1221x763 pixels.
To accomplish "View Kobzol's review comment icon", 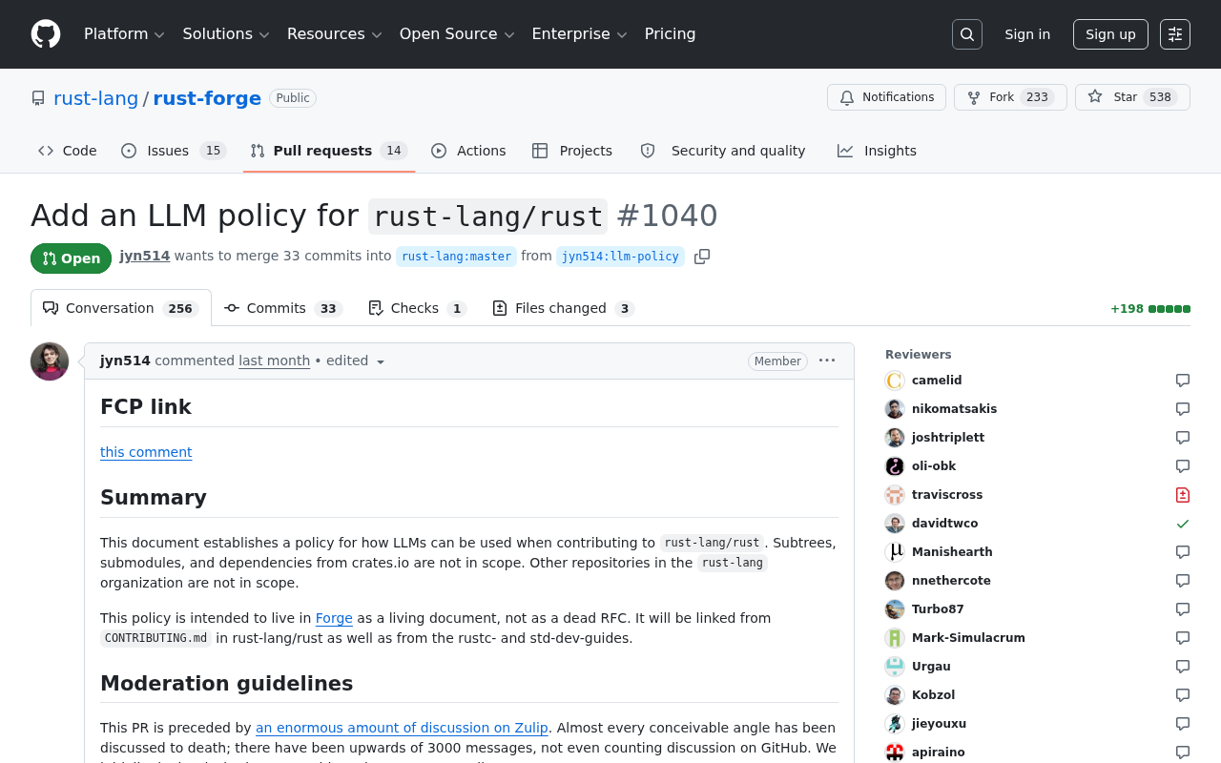I will pyautogui.click(x=1183, y=695).
